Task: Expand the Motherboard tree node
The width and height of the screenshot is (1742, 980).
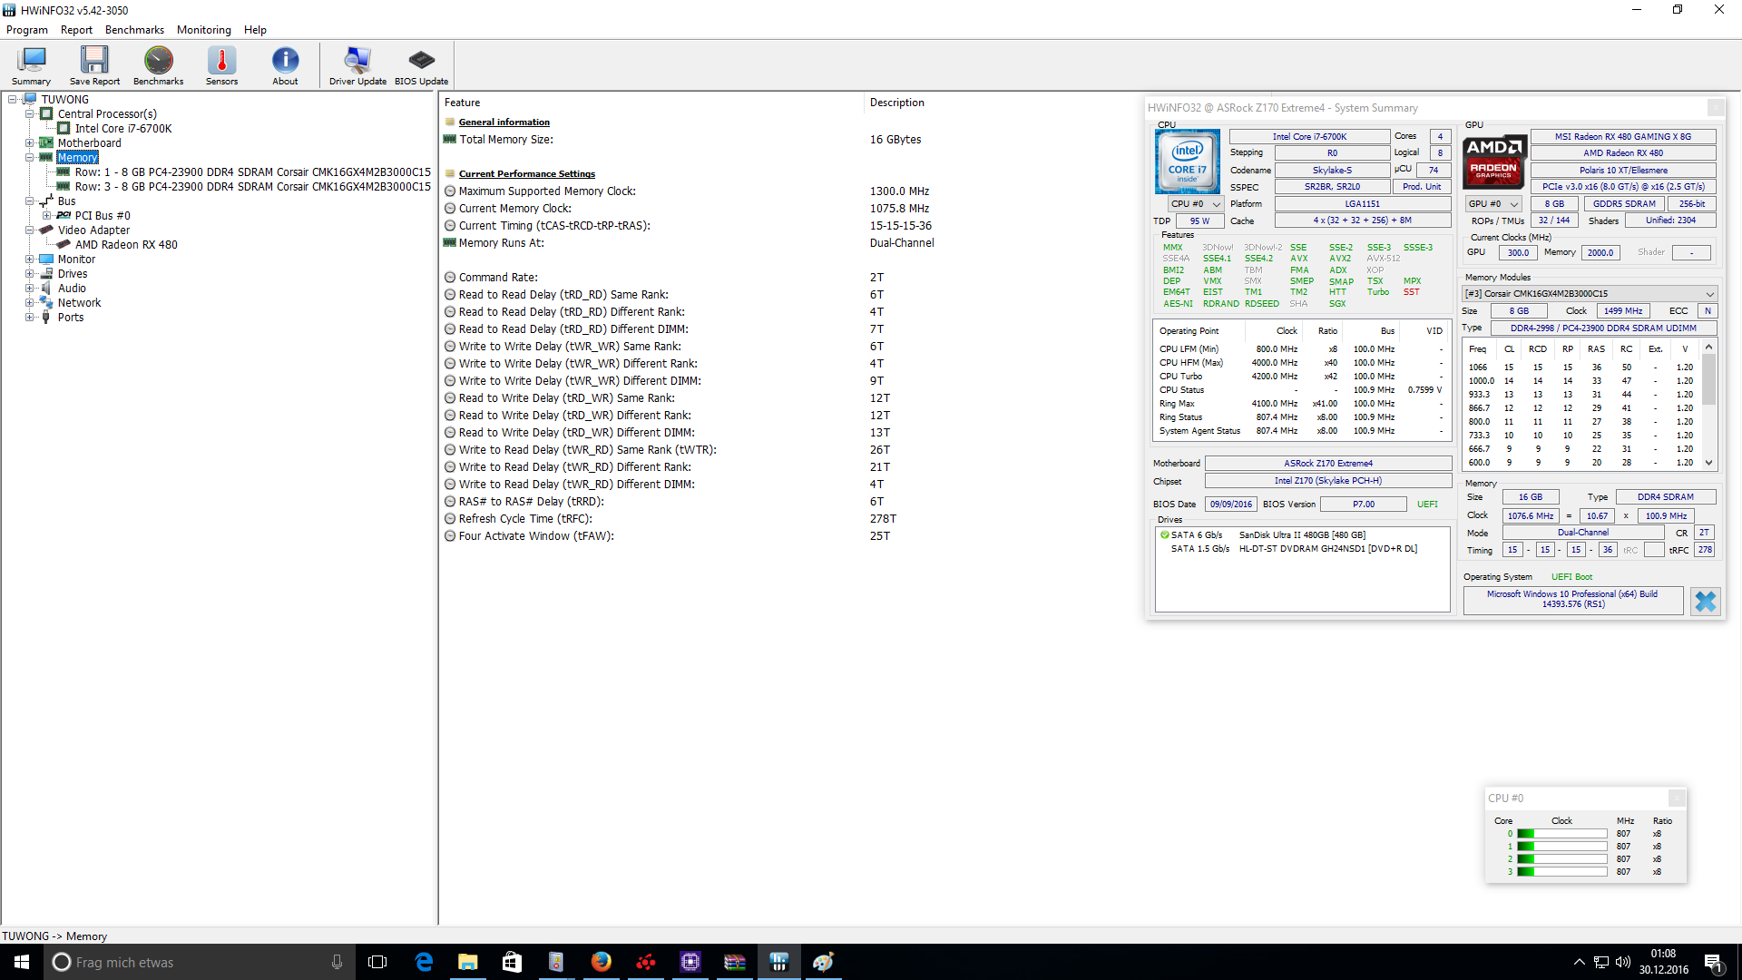Action: click(x=29, y=143)
